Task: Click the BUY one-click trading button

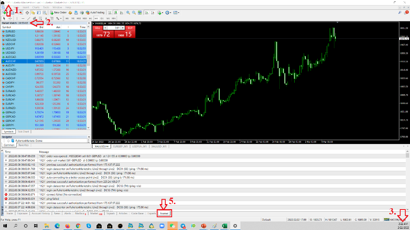Action: pyautogui.click(x=130, y=28)
